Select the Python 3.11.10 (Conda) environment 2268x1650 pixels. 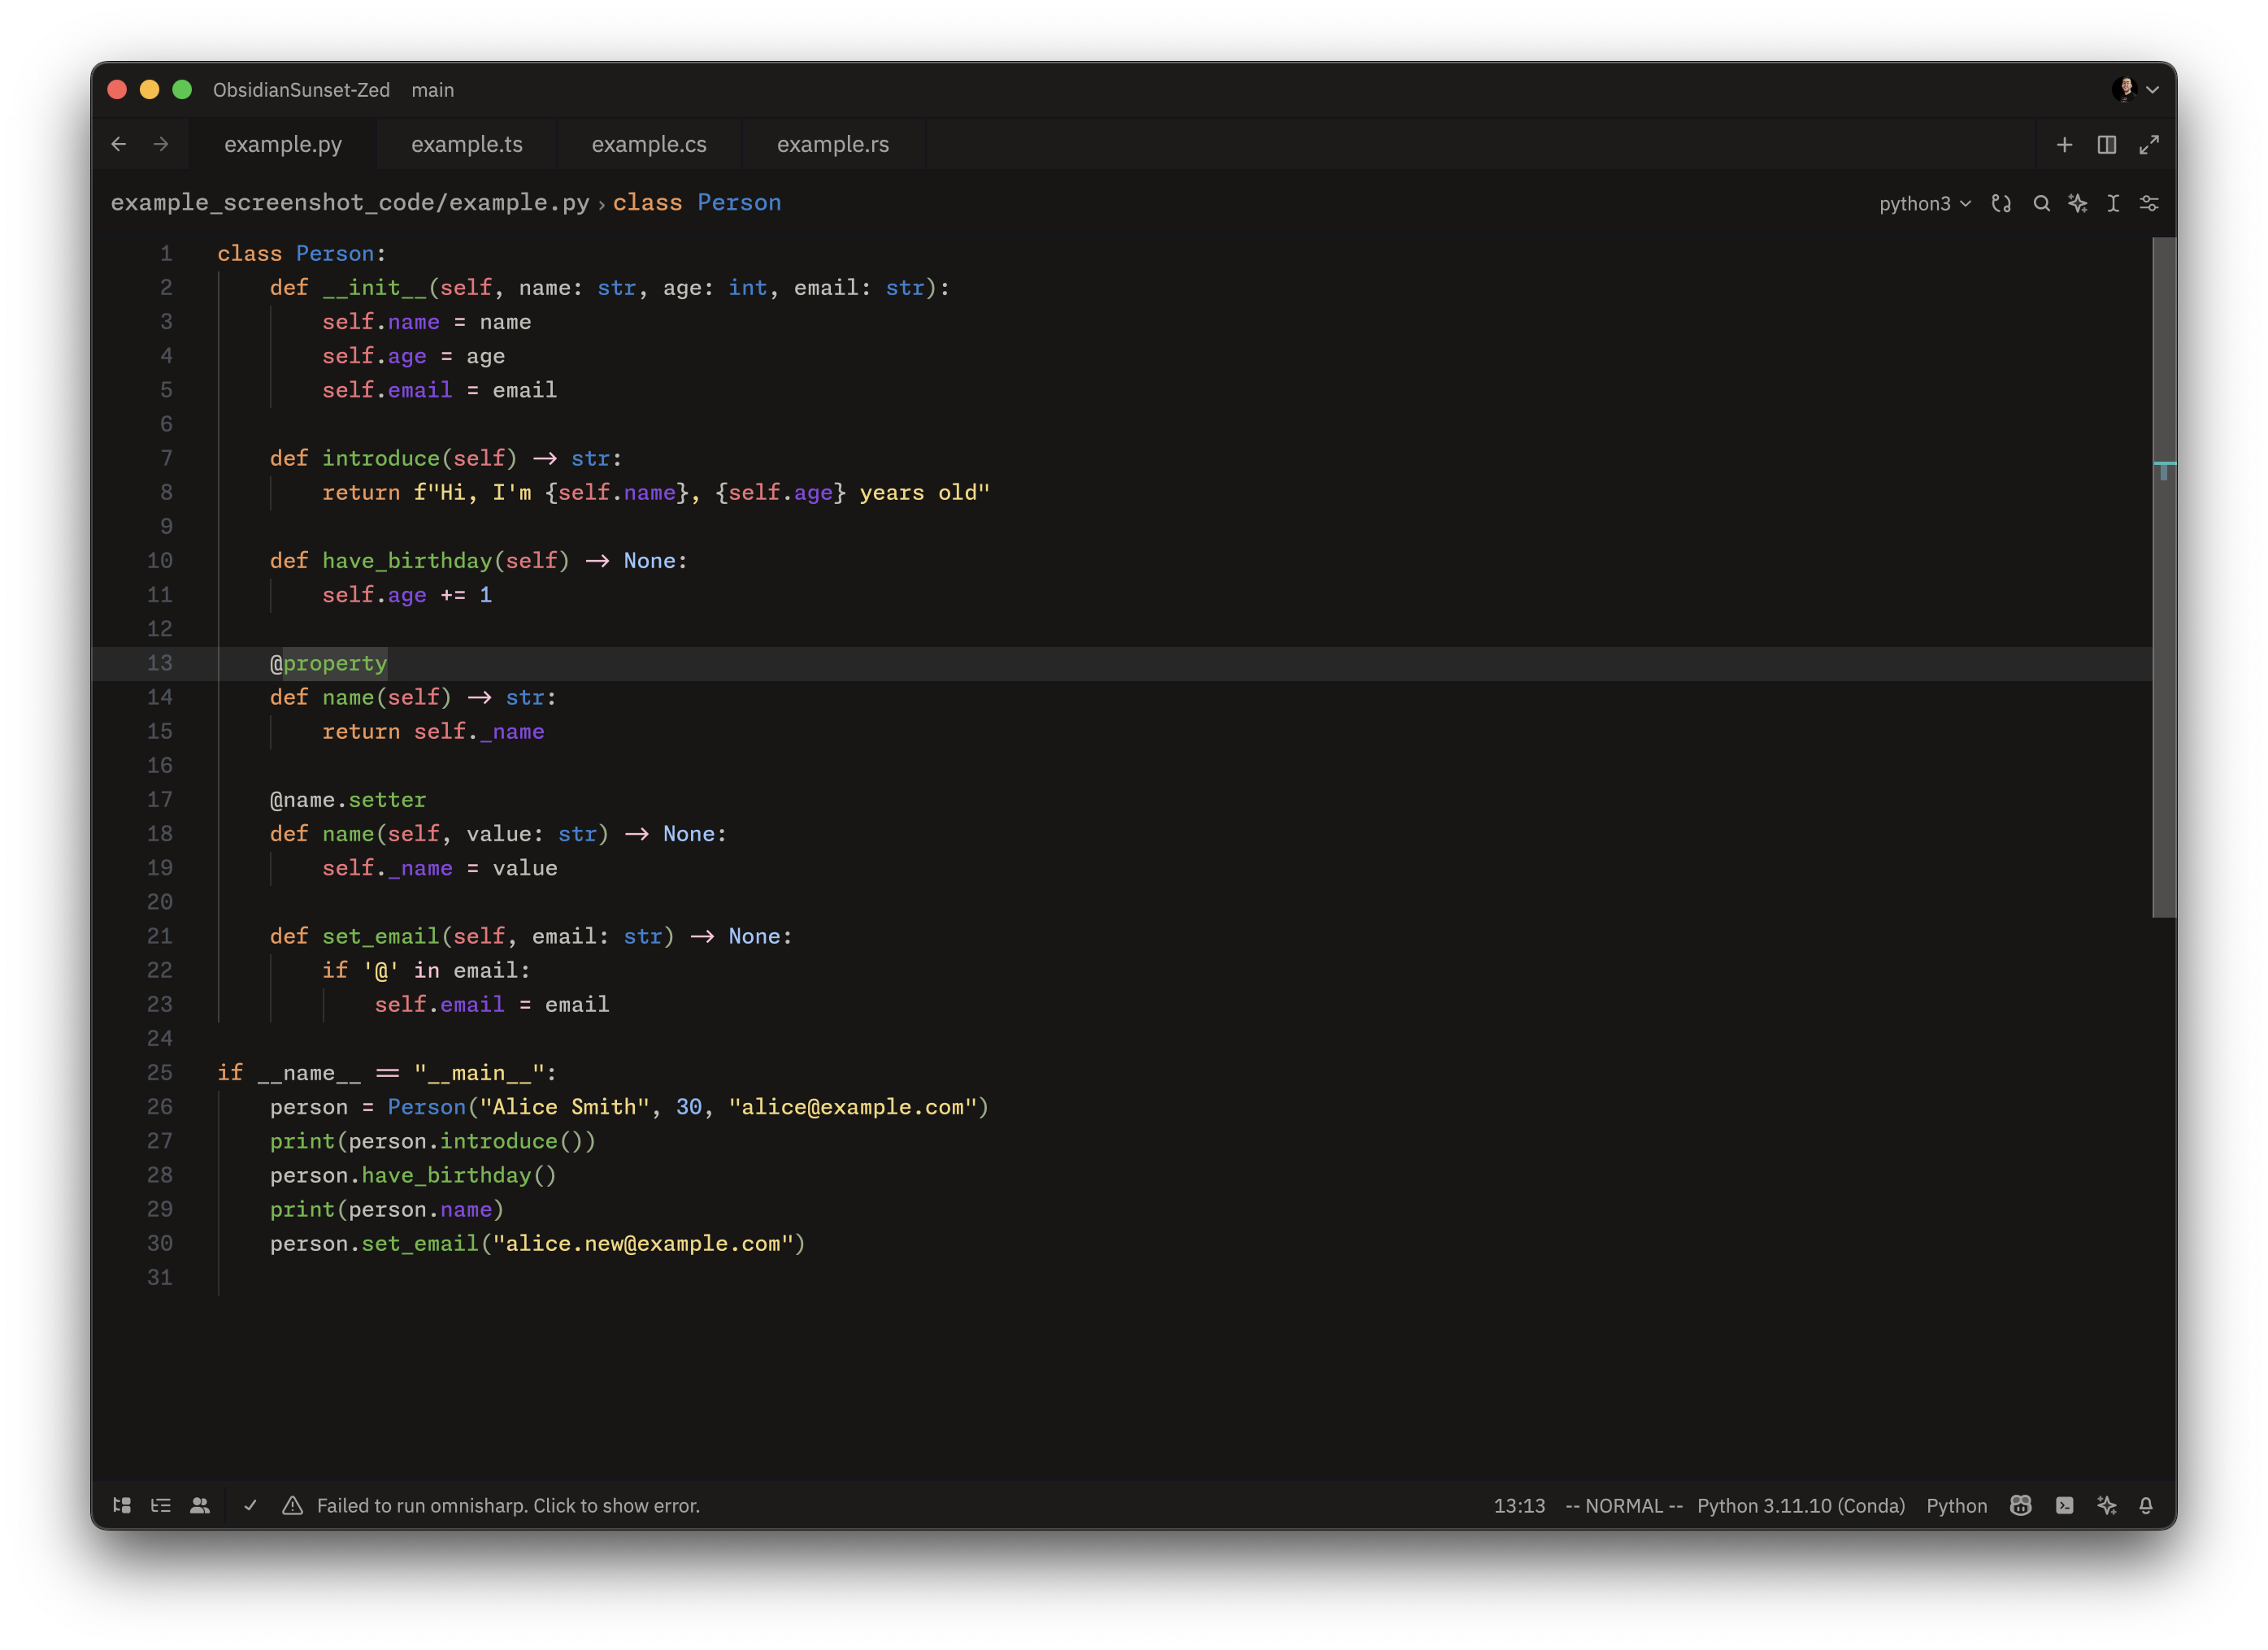(1800, 1505)
